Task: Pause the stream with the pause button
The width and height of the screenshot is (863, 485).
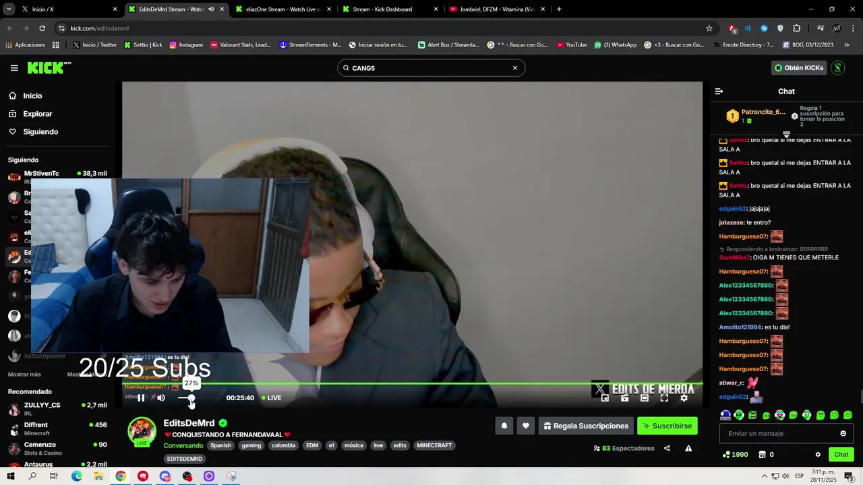Action: click(142, 397)
